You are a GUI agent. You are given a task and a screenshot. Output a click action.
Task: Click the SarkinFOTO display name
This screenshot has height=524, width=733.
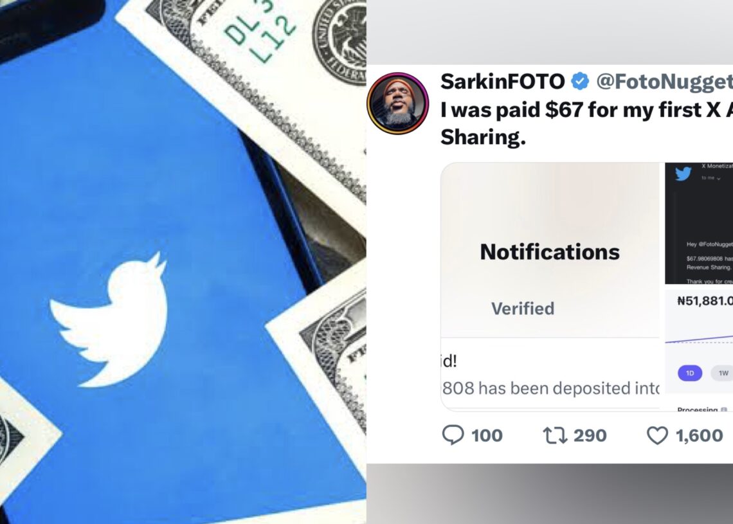[503, 82]
